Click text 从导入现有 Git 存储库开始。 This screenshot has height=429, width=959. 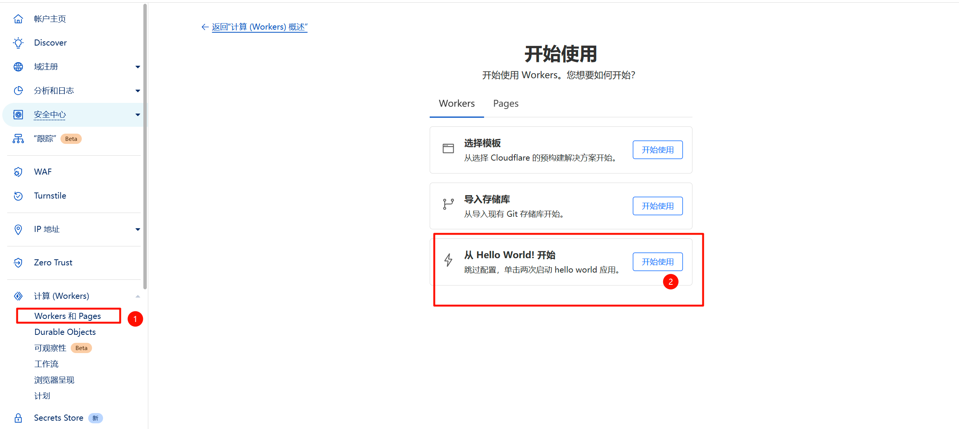click(514, 214)
